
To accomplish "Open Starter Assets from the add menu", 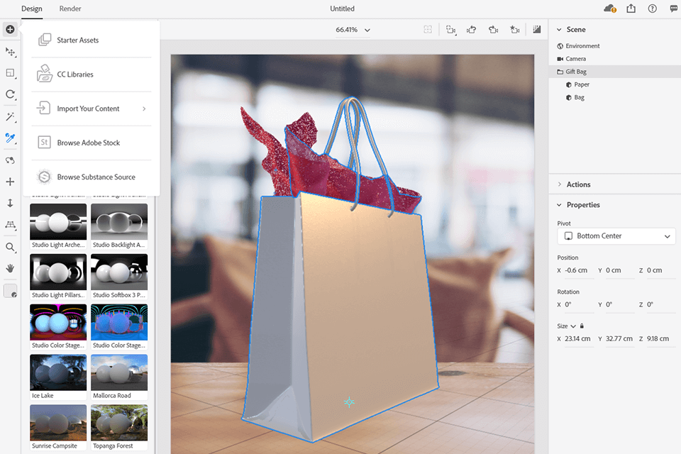I will 77,40.
